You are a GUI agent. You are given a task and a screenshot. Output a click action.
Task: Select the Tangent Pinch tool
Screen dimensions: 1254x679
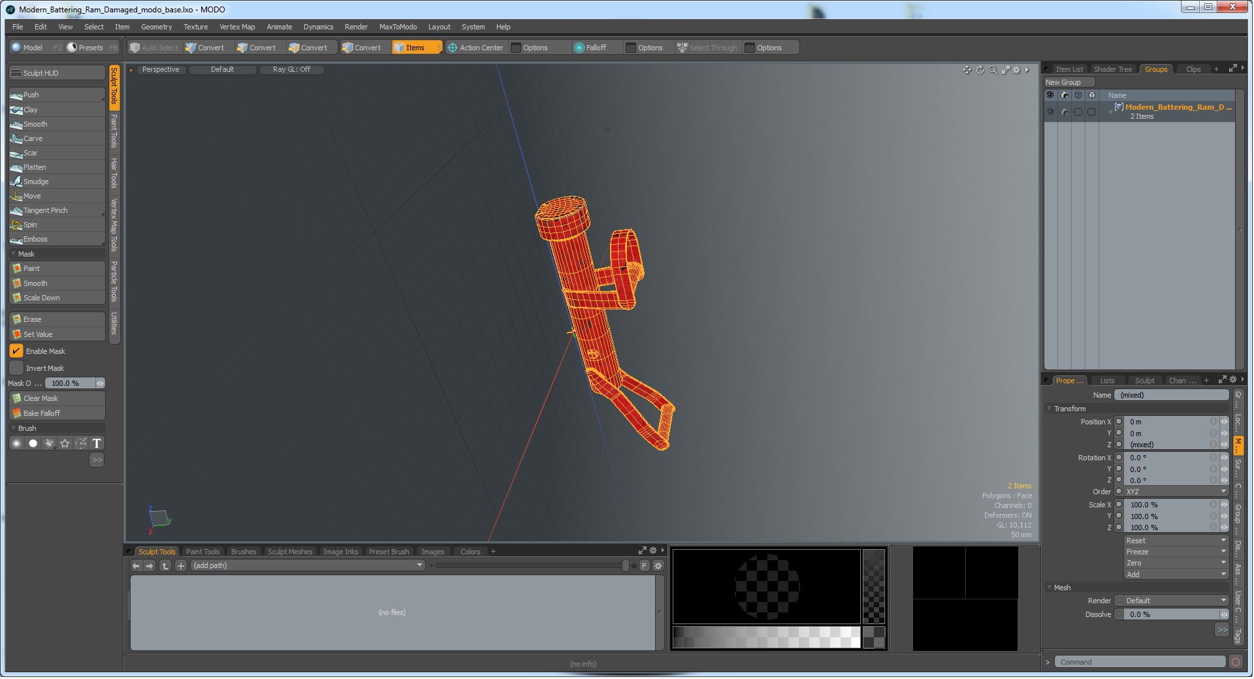57,210
